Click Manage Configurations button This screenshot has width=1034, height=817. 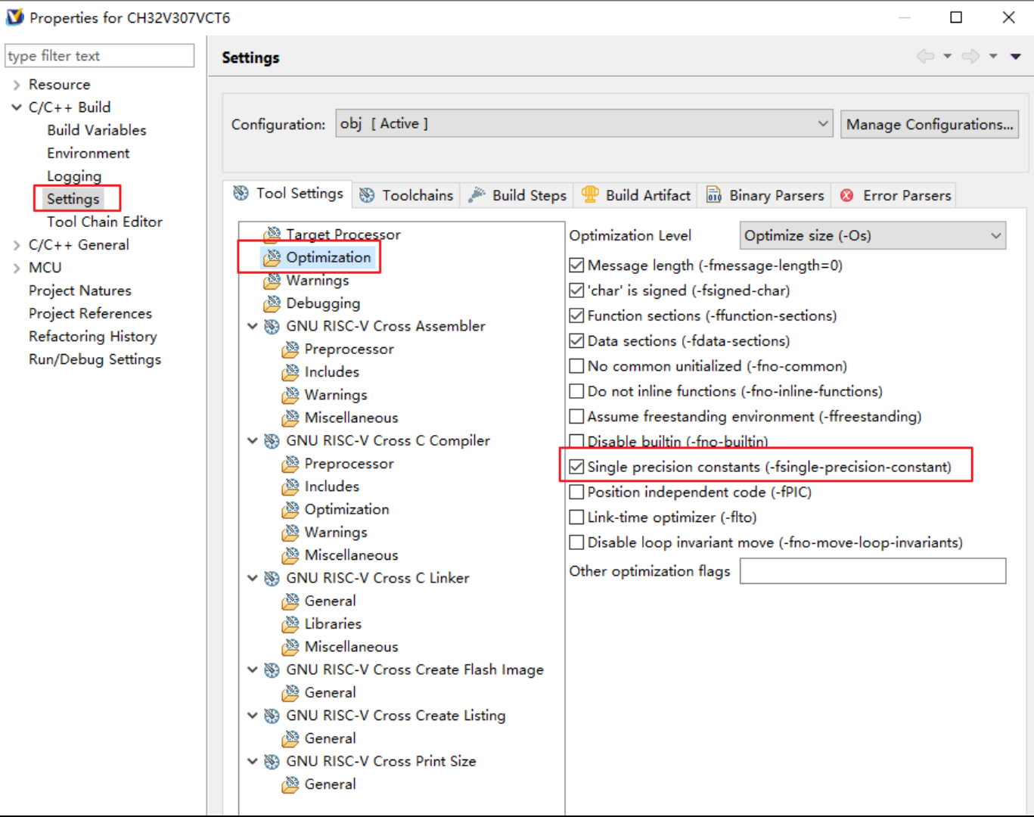point(930,124)
